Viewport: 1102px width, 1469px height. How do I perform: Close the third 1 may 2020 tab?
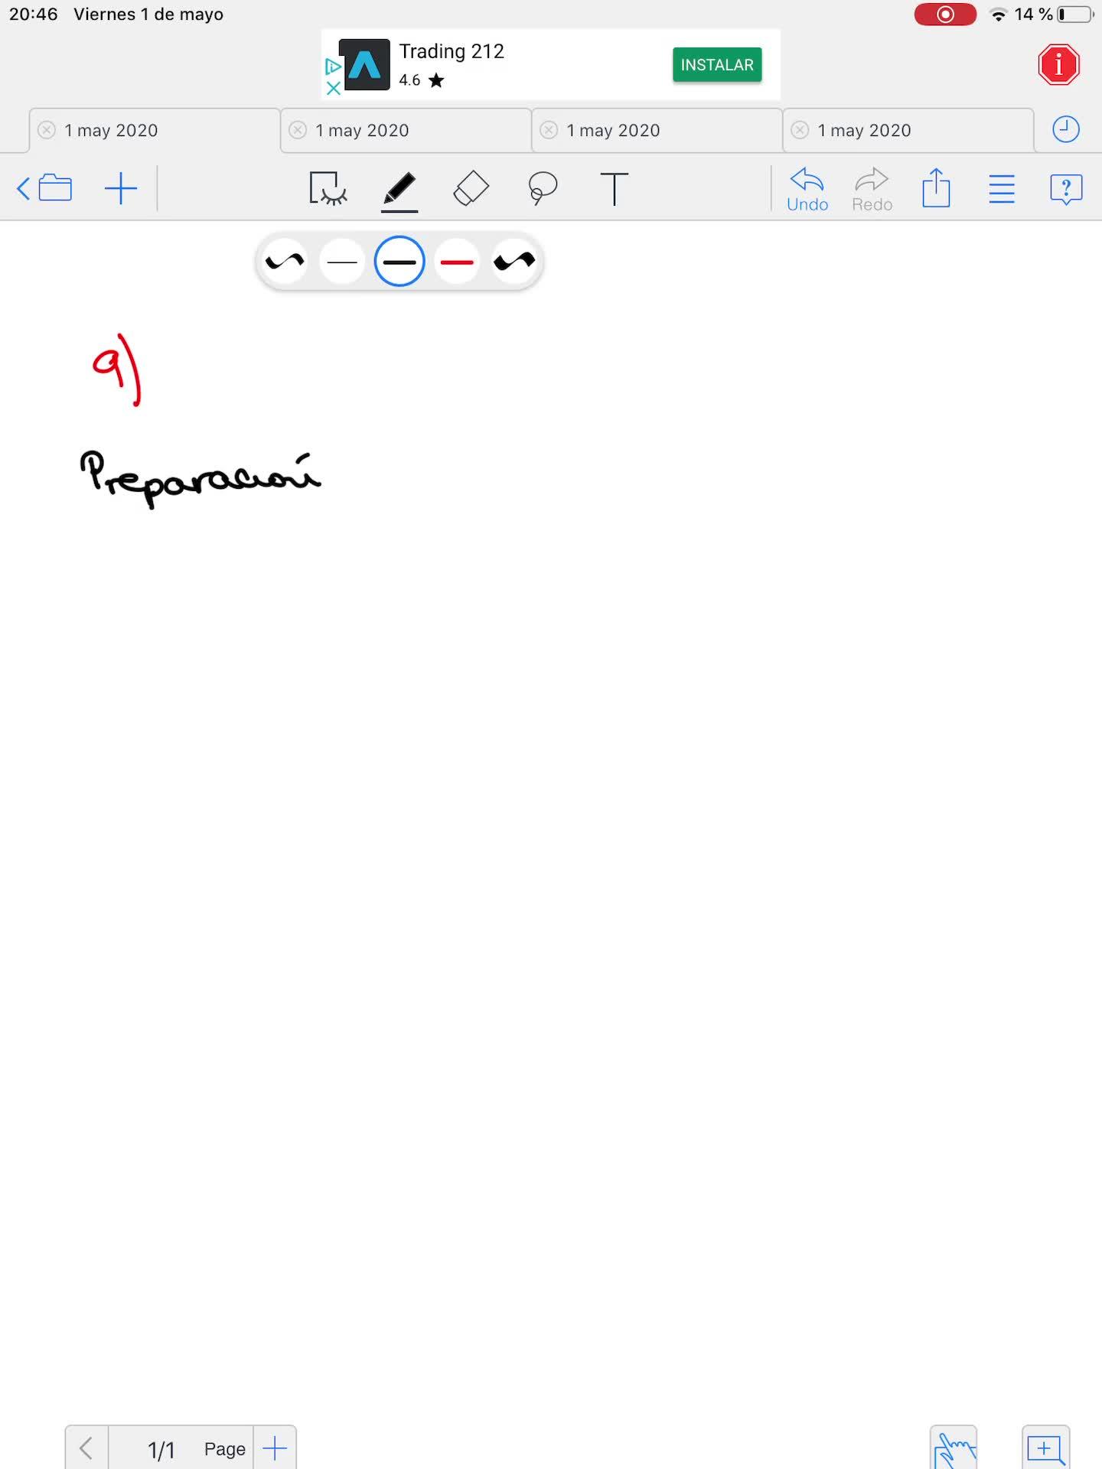549,130
